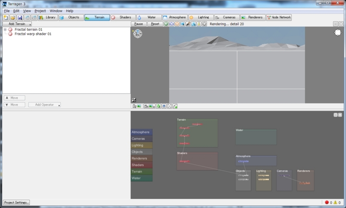The image size is (346, 208).
Task: Click the yellow bar preview icon
Action: 199,24
